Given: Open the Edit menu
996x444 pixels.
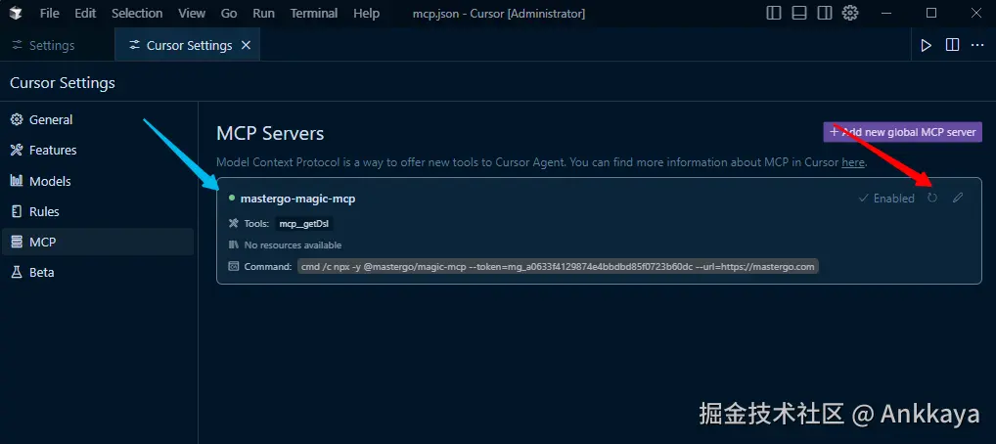Looking at the screenshot, I should pyautogui.click(x=85, y=14).
